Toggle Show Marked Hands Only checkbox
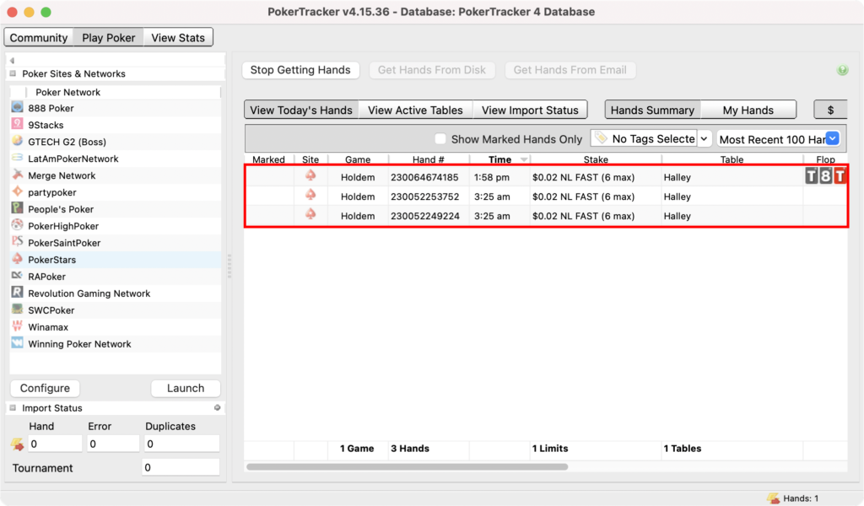The width and height of the screenshot is (864, 506). pyautogui.click(x=440, y=139)
